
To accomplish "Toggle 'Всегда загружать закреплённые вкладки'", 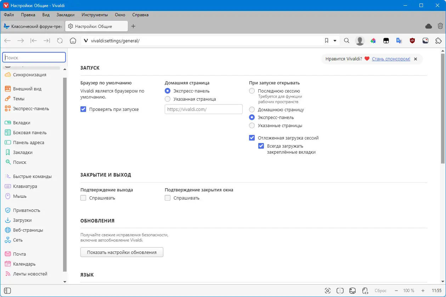I will (x=261, y=146).
